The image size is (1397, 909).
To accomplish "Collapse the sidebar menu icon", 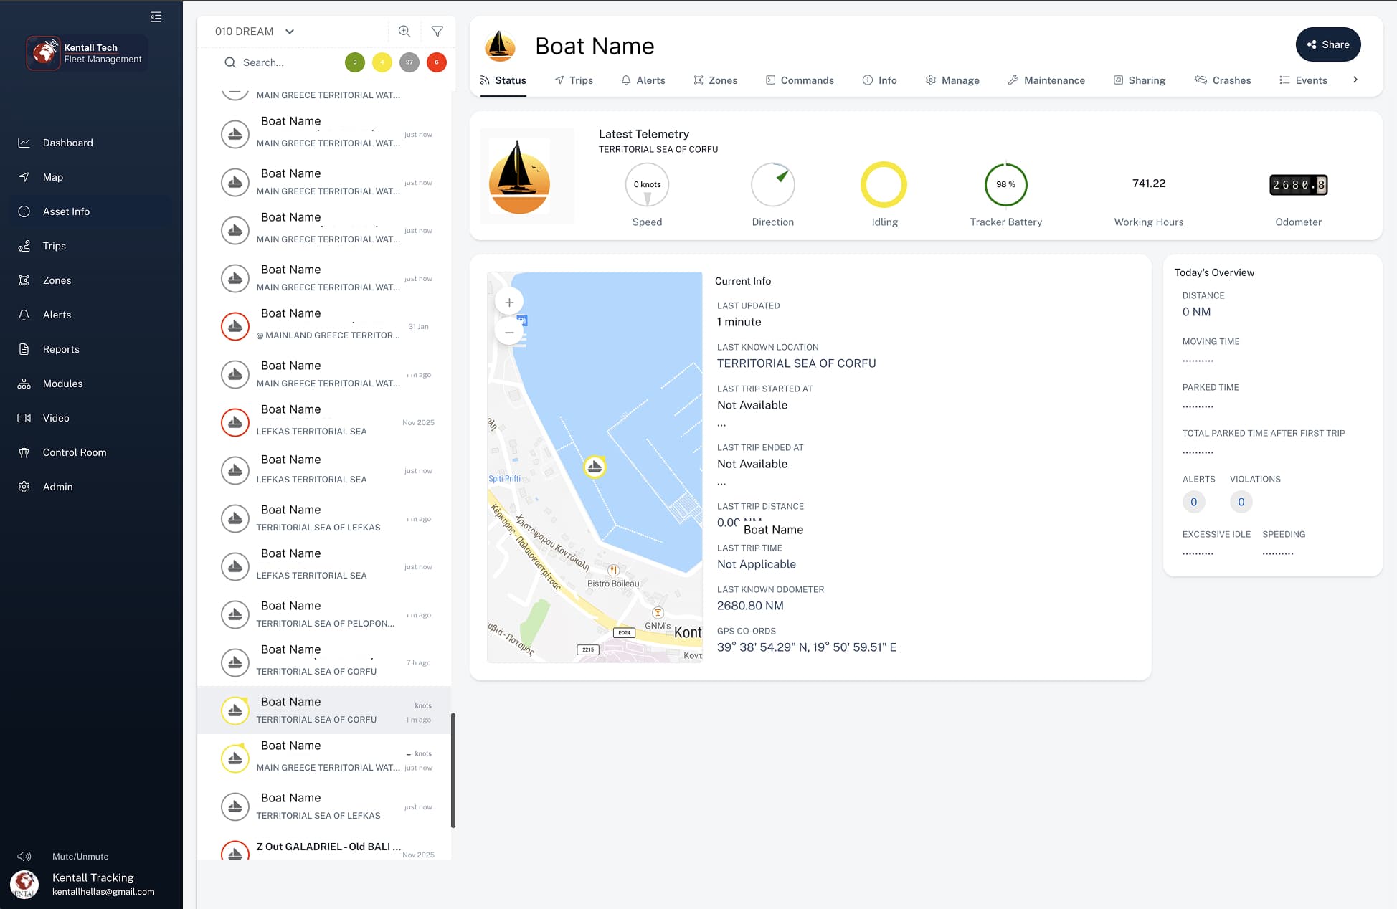I will click(156, 16).
